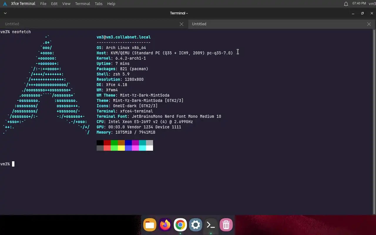Viewport: 376px width, 235px height.
Task: Click the GPU: 00:03.0 Vendor line
Action: click(139, 127)
